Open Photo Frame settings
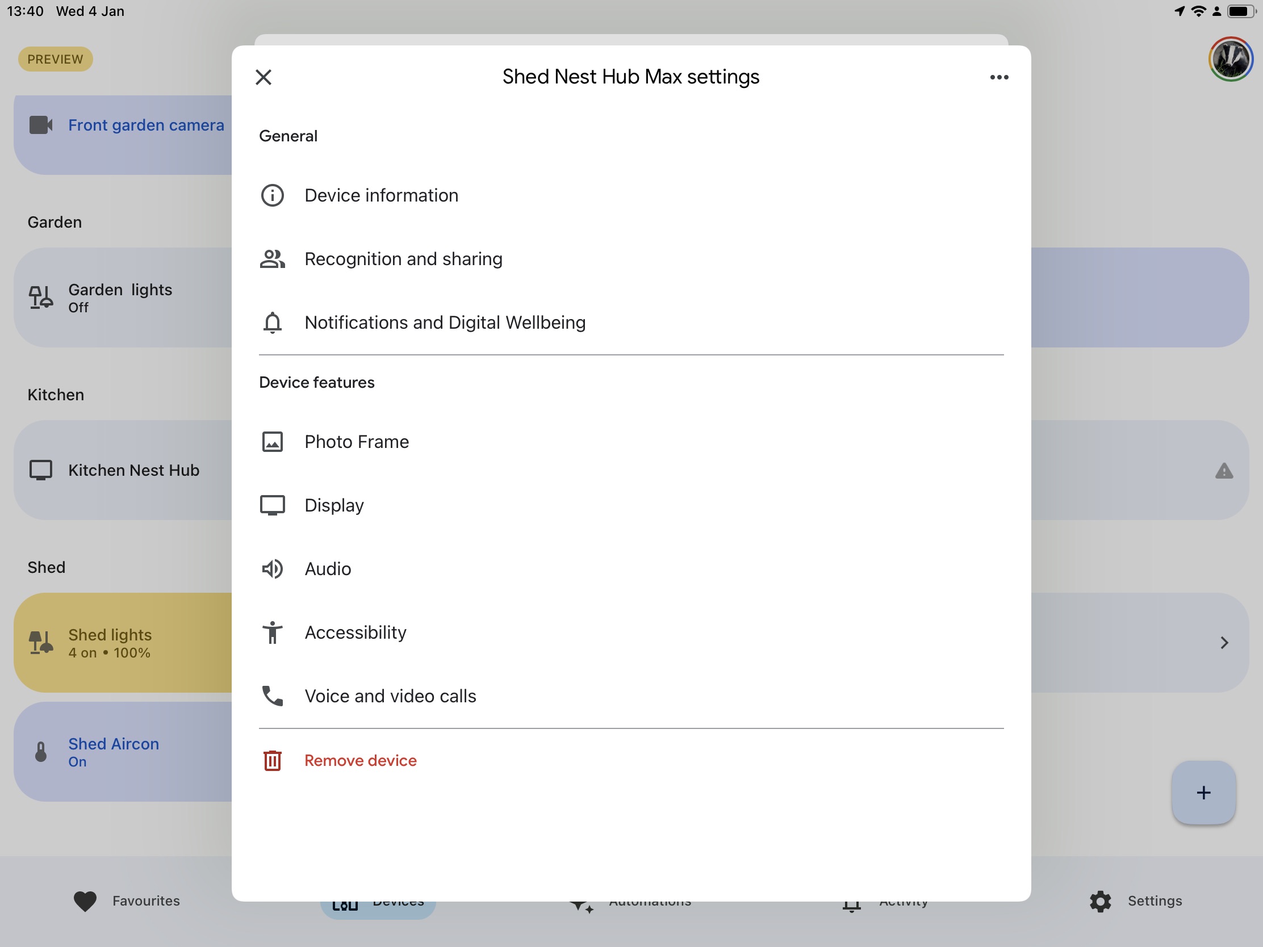 [x=631, y=442]
